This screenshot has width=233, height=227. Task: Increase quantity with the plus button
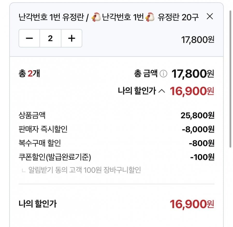pyautogui.click(x=72, y=38)
